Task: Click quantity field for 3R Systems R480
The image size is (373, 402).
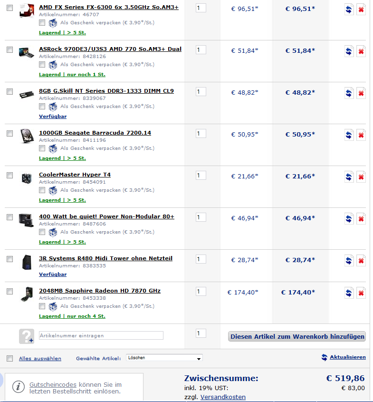Action: 201,259
